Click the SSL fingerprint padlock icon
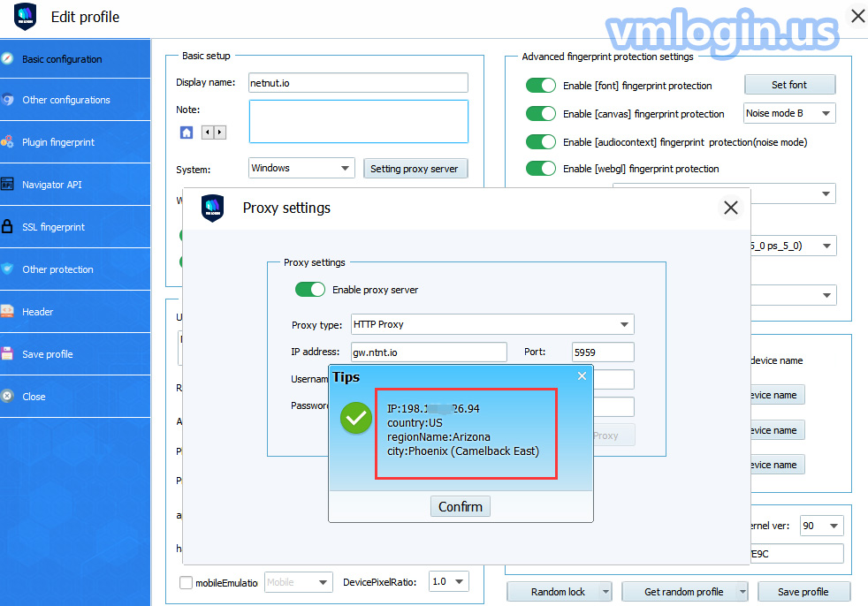This screenshot has height=606, width=868. pyautogui.click(x=8, y=227)
